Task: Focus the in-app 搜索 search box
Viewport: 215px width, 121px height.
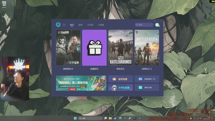Action: click(144, 25)
